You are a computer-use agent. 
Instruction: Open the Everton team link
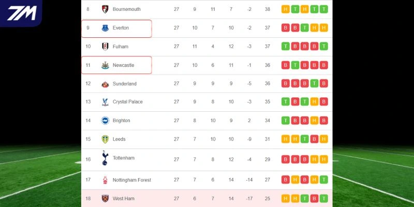[121, 28]
